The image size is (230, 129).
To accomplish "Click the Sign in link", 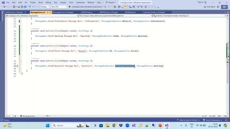I will (201, 2).
